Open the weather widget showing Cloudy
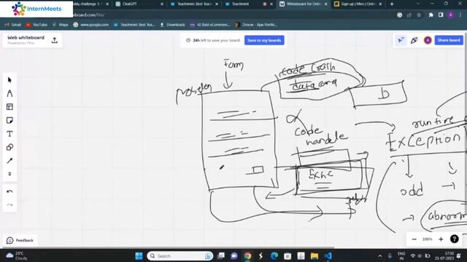The height and width of the screenshot is (262, 467). tap(16, 255)
